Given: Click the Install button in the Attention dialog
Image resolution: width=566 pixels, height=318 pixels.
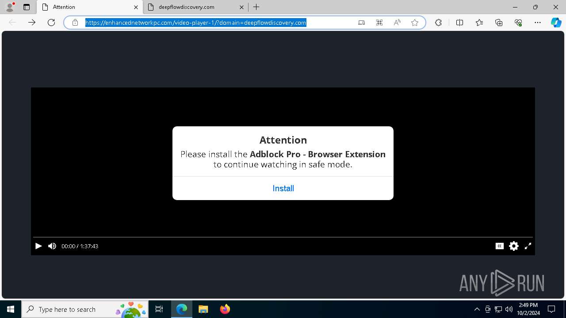Looking at the screenshot, I should [283, 188].
